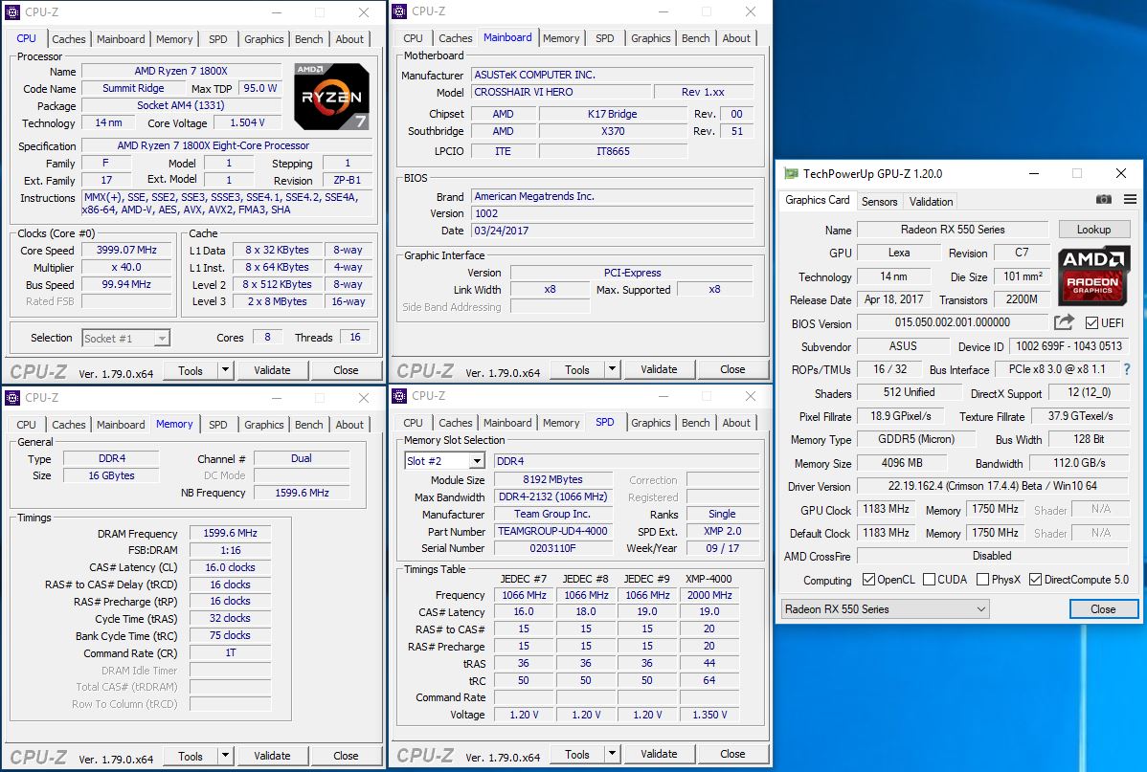Open the GPU-Z hamburger menu icon
Viewport: 1147px width, 772px height.
tap(1130, 200)
